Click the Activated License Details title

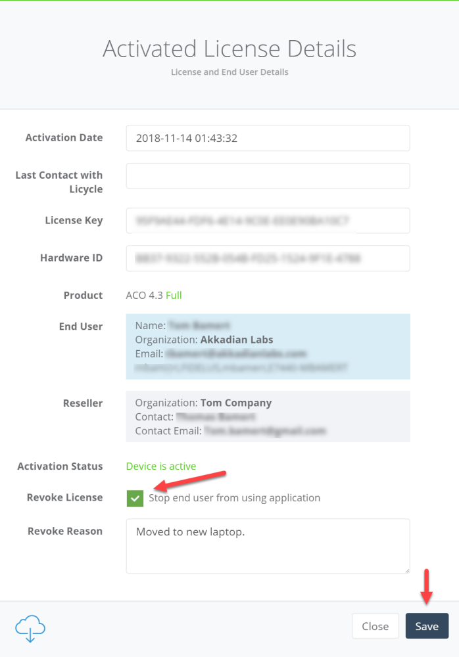(x=229, y=48)
